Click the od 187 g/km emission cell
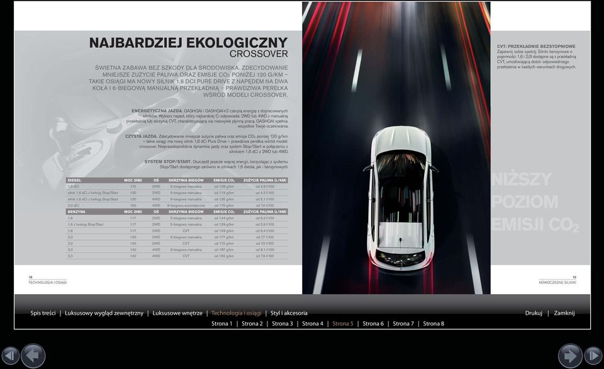Image resolution: width=604 pixels, height=369 pixels. point(224,250)
